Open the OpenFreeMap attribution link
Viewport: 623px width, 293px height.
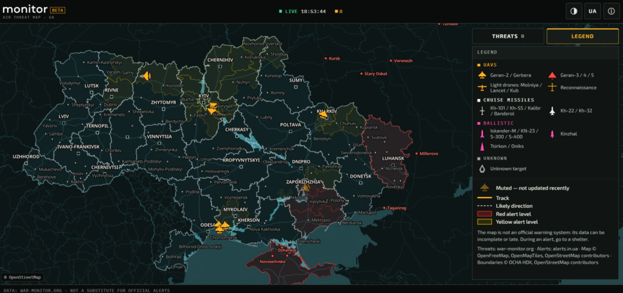click(493, 255)
